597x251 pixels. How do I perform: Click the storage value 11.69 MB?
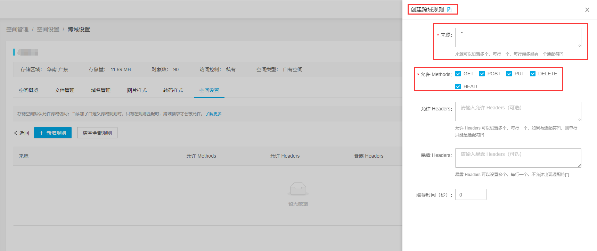click(121, 69)
